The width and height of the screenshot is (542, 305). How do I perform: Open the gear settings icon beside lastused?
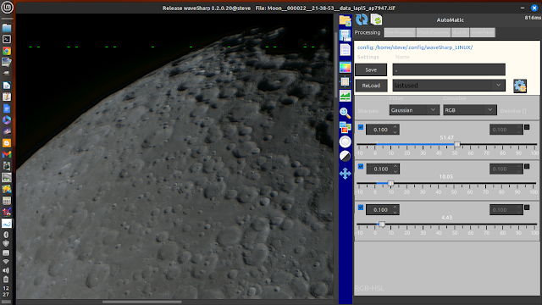[520, 86]
